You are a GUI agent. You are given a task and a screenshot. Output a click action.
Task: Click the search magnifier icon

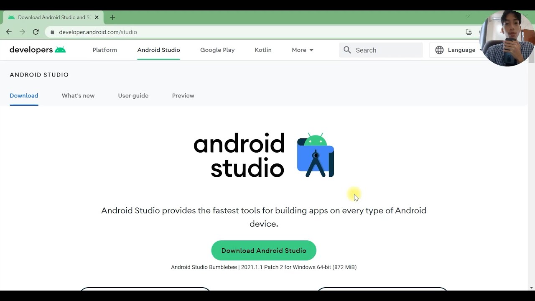pyautogui.click(x=347, y=50)
